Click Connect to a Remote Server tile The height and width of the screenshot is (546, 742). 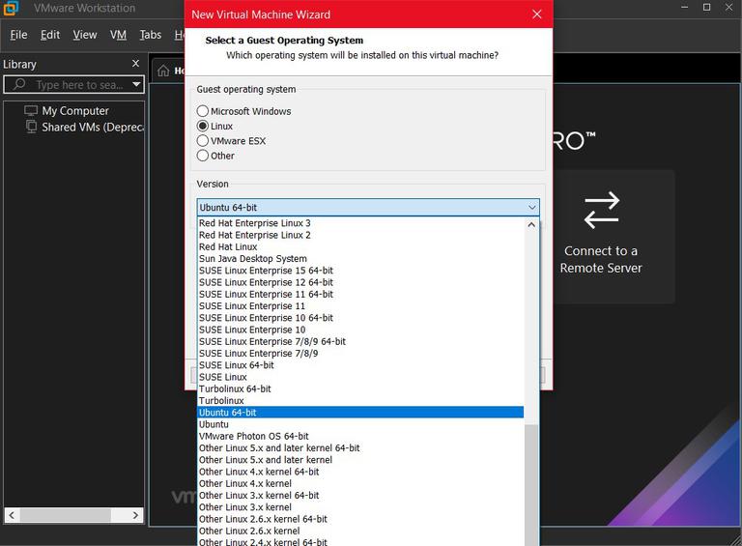coord(614,237)
